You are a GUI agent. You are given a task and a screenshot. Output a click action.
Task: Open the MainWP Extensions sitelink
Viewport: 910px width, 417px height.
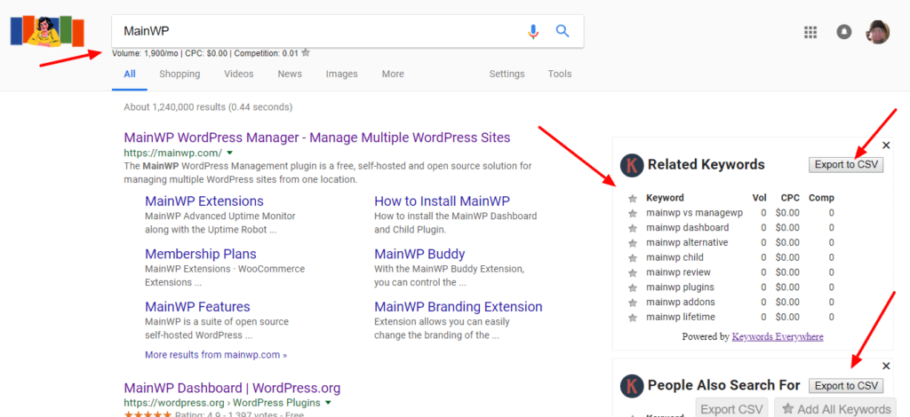204,201
